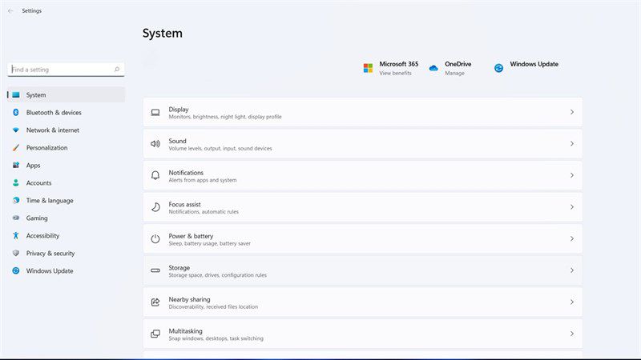Click View benefits under Microsoft 365
The height and width of the screenshot is (360, 641).
[x=395, y=73]
